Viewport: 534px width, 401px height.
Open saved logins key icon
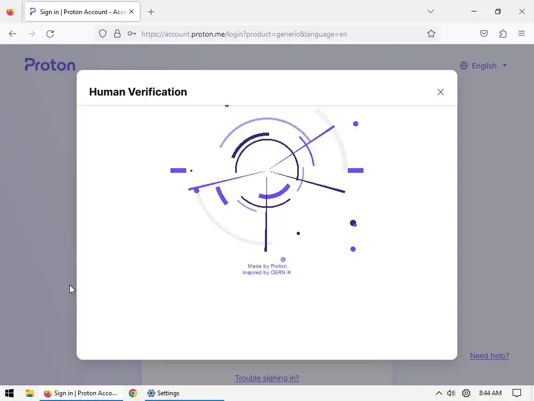(132, 34)
